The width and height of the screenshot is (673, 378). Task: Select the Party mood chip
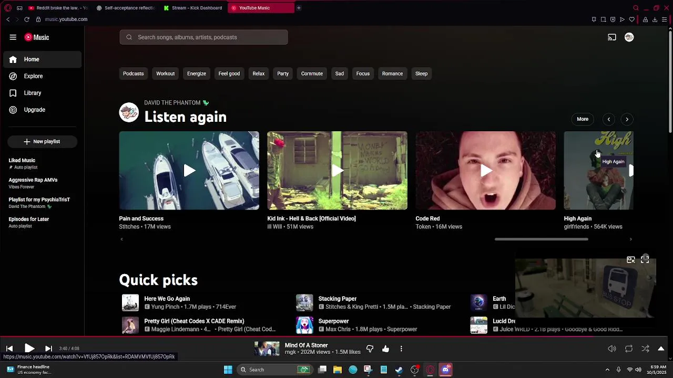(283, 73)
